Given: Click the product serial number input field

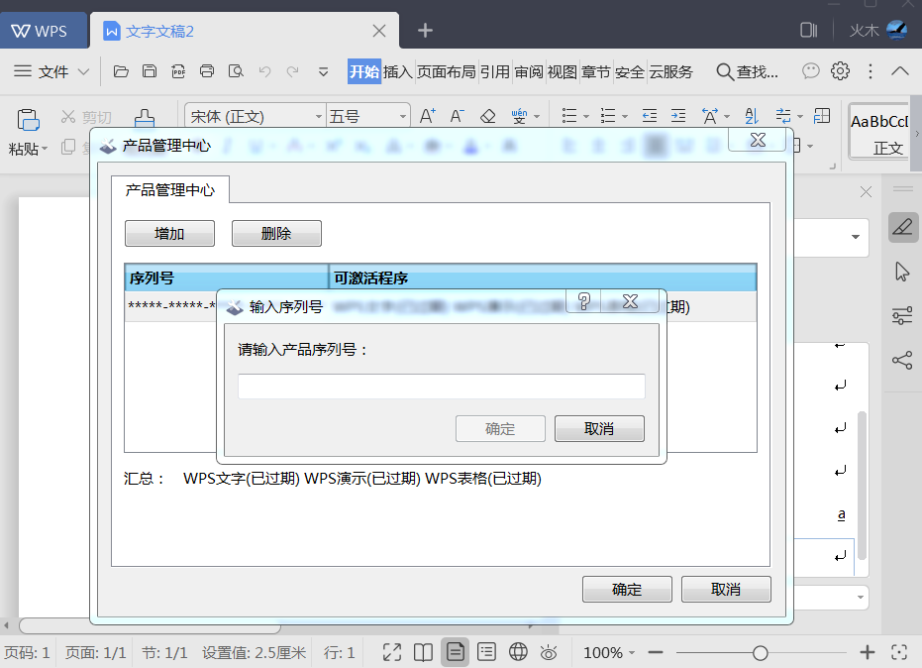Looking at the screenshot, I should [441, 386].
